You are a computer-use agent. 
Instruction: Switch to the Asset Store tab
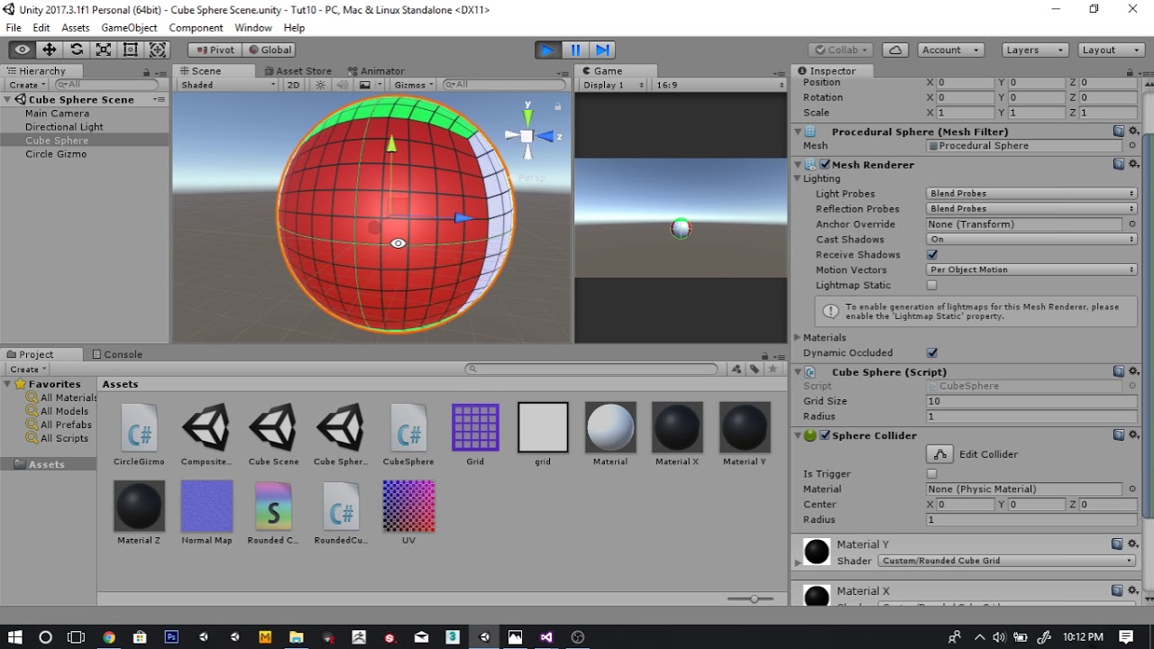[x=297, y=71]
